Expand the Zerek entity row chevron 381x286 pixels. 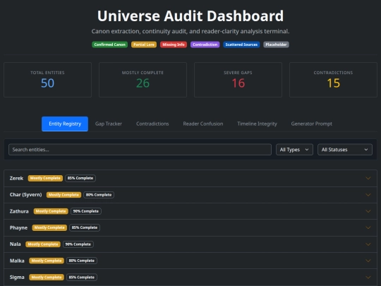tap(368, 178)
